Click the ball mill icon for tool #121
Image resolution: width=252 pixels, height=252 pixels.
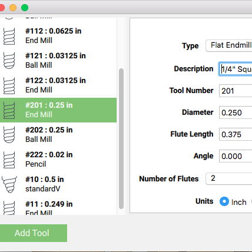9,61
